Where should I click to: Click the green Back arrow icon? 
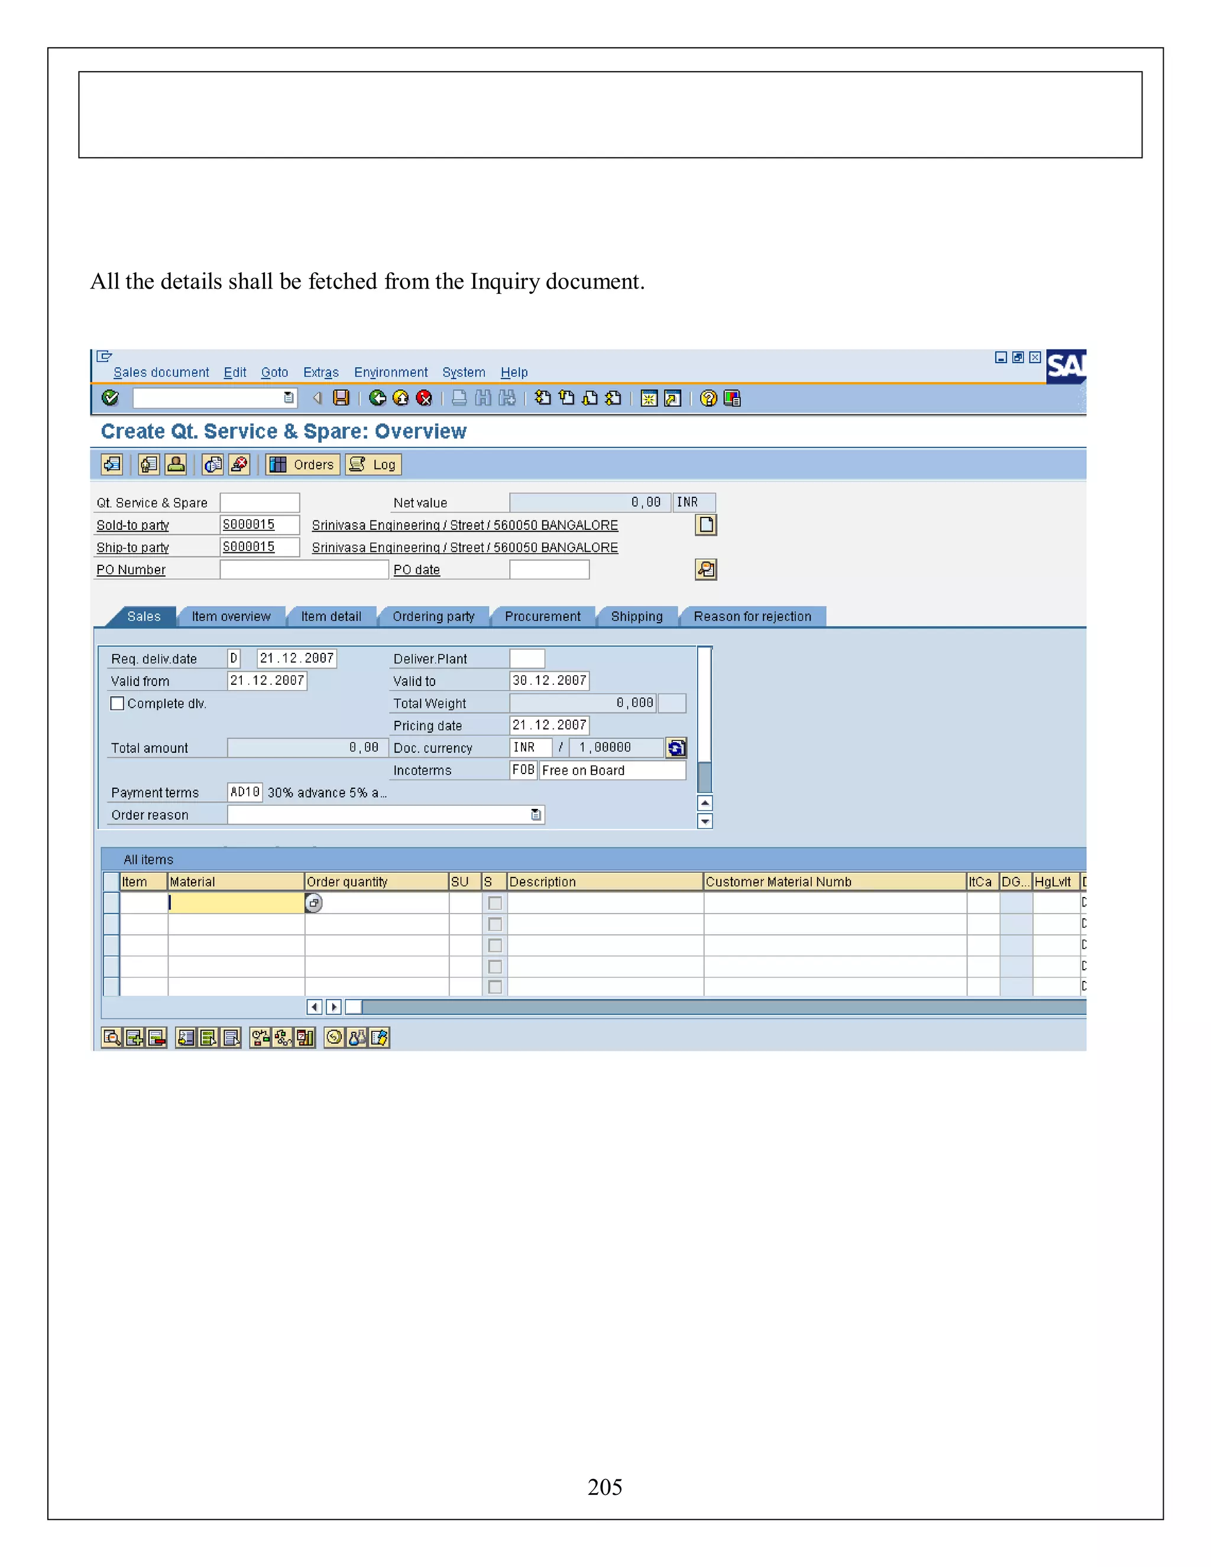377,398
